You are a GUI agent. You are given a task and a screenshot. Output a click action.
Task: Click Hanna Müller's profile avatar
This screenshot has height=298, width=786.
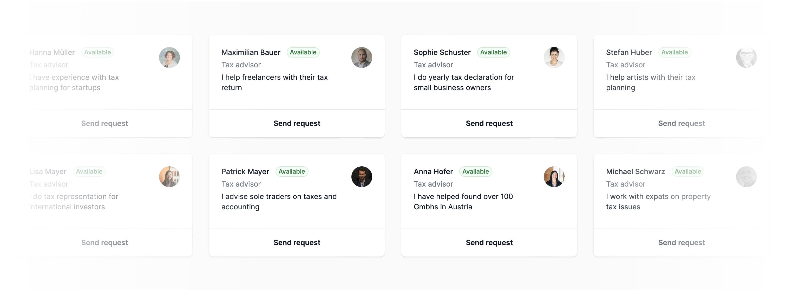(x=169, y=58)
